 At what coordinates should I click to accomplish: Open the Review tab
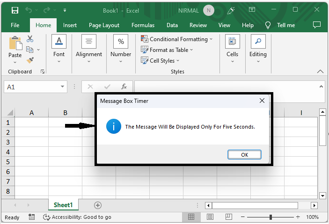point(198,25)
